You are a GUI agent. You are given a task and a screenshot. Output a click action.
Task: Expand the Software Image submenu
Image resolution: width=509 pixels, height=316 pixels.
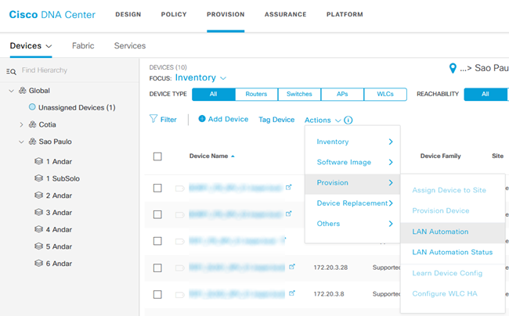click(x=352, y=162)
